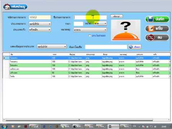The image size is (172, 129).
Task: Click the table scrollbar's right arrow
Action: coord(169,120)
